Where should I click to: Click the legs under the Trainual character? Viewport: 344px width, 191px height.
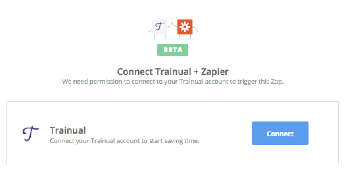pyautogui.click(x=160, y=37)
